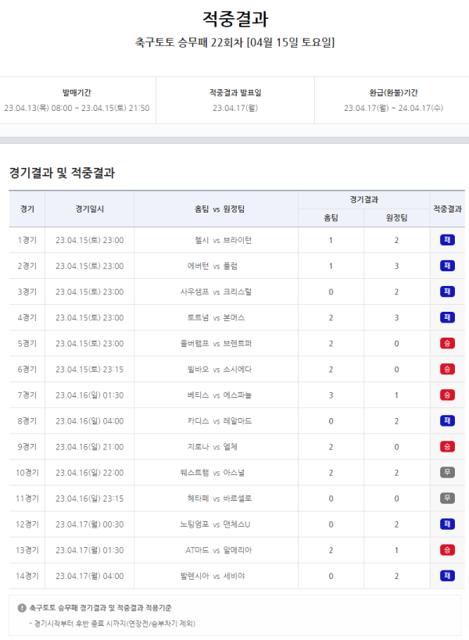The width and height of the screenshot is (469, 640).
Task: Select the 노팅엄프 vs 맨체스U match
Action: 215,524
